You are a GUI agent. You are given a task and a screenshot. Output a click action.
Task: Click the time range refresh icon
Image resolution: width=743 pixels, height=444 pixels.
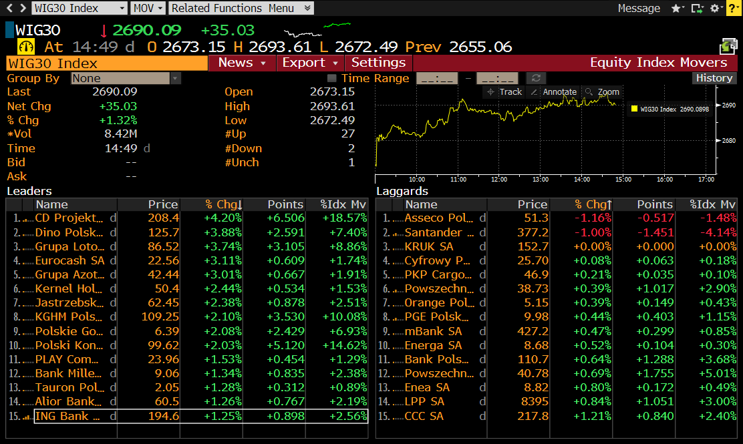click(x=535, y=78)
